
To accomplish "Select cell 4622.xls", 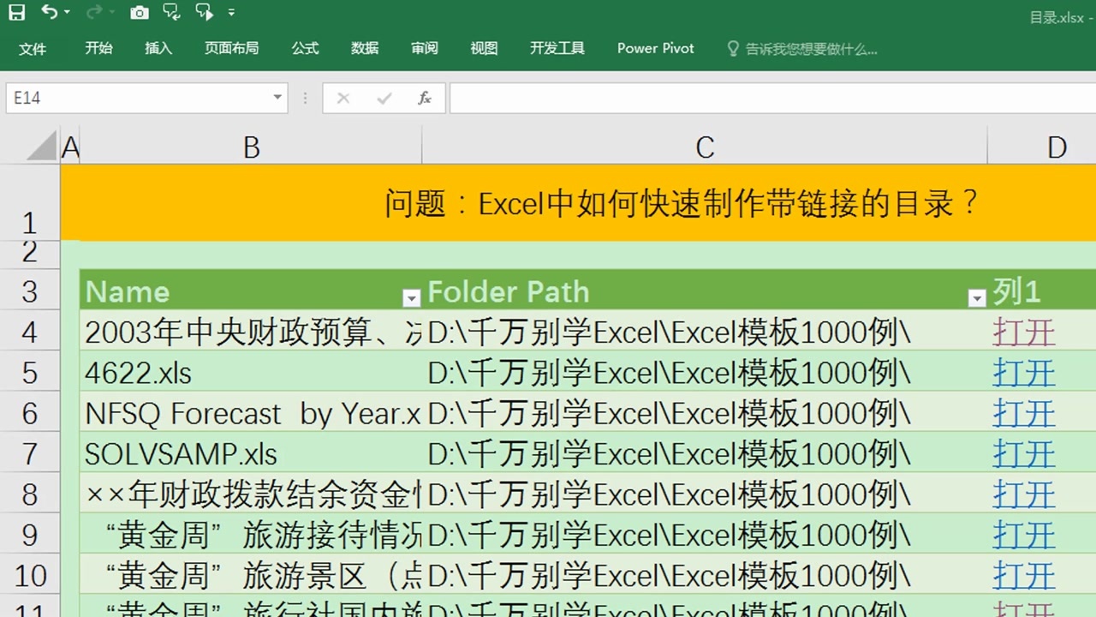I will click(251, 373).
